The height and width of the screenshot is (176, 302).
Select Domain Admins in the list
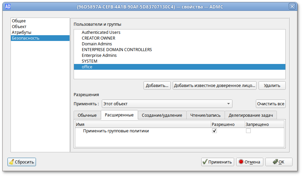(180, 44)
